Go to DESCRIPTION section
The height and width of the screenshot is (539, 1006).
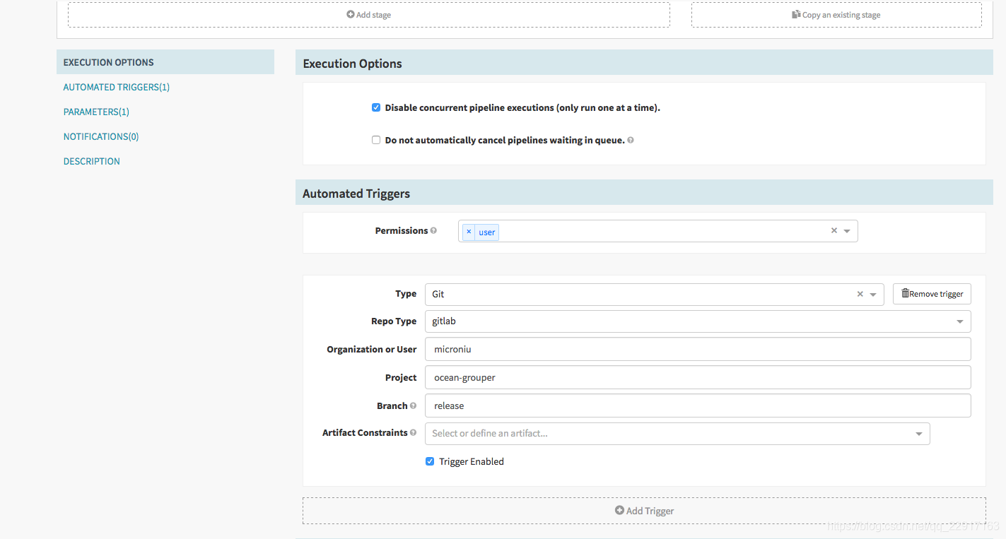[92, 162]
